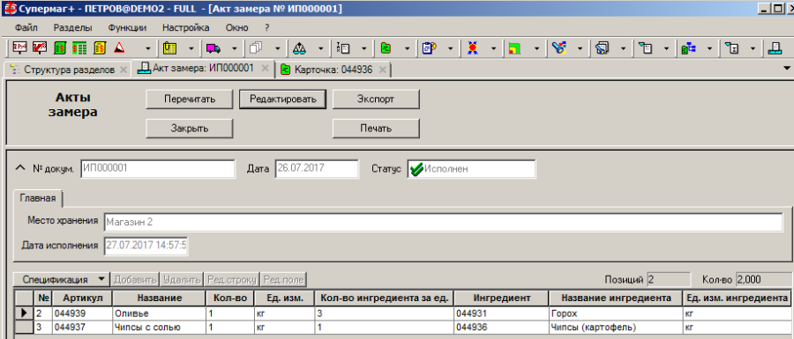Viewport: 794px width, 339px height.
Task: Click the Экспорт button
Action: click(376, 99)
